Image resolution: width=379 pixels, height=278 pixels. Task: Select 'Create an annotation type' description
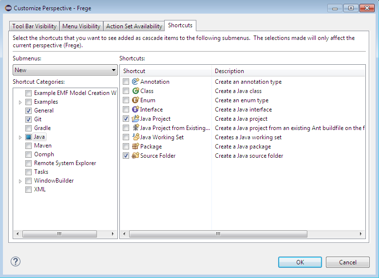[x=248, y=82]
